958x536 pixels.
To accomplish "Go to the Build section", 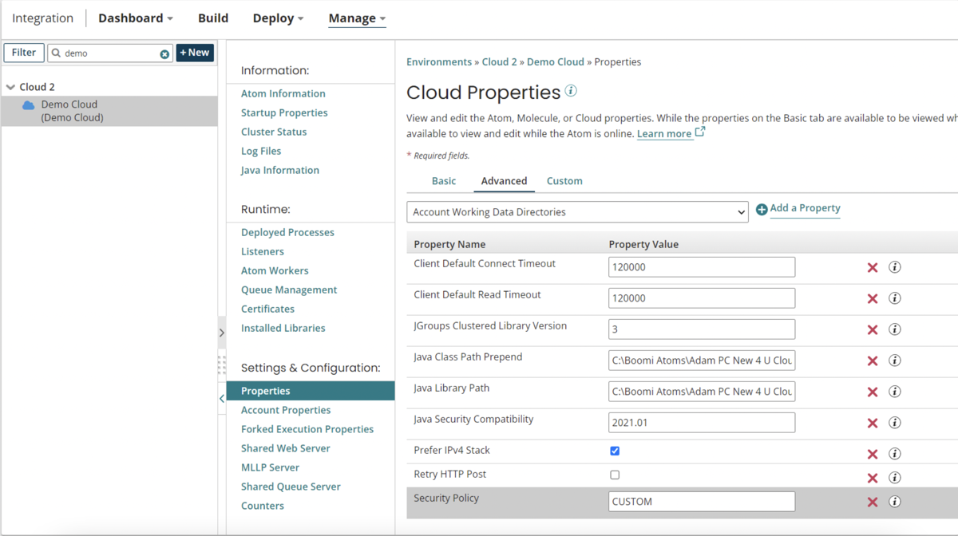I will [x=212, y=18].
